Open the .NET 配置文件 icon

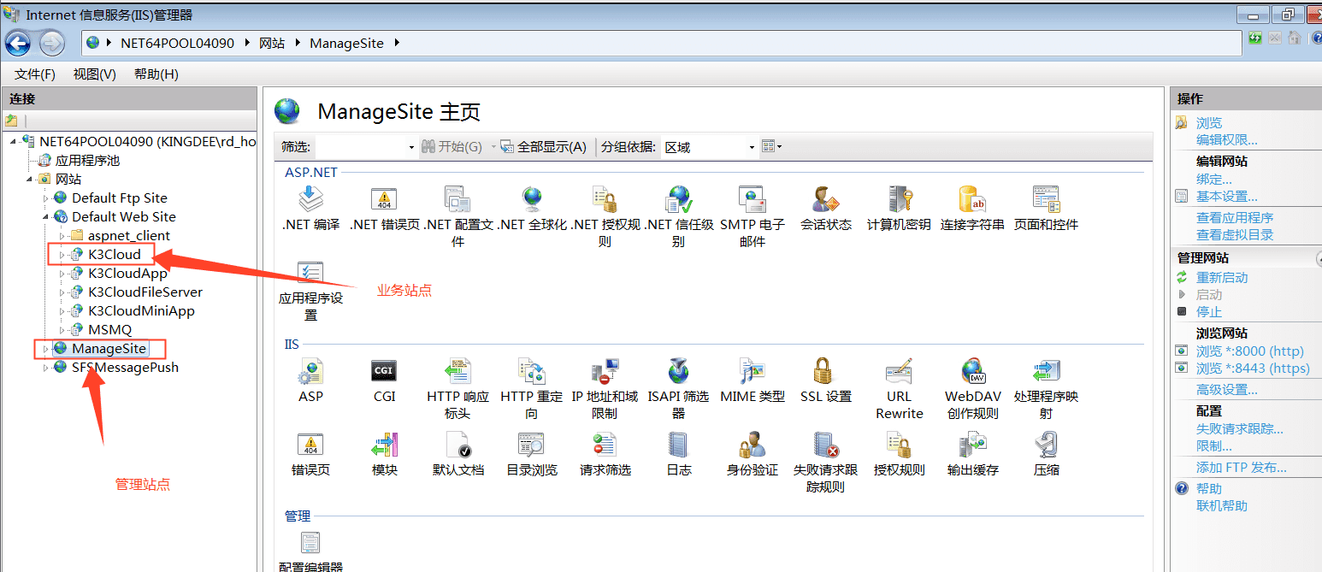coord(457,199)
